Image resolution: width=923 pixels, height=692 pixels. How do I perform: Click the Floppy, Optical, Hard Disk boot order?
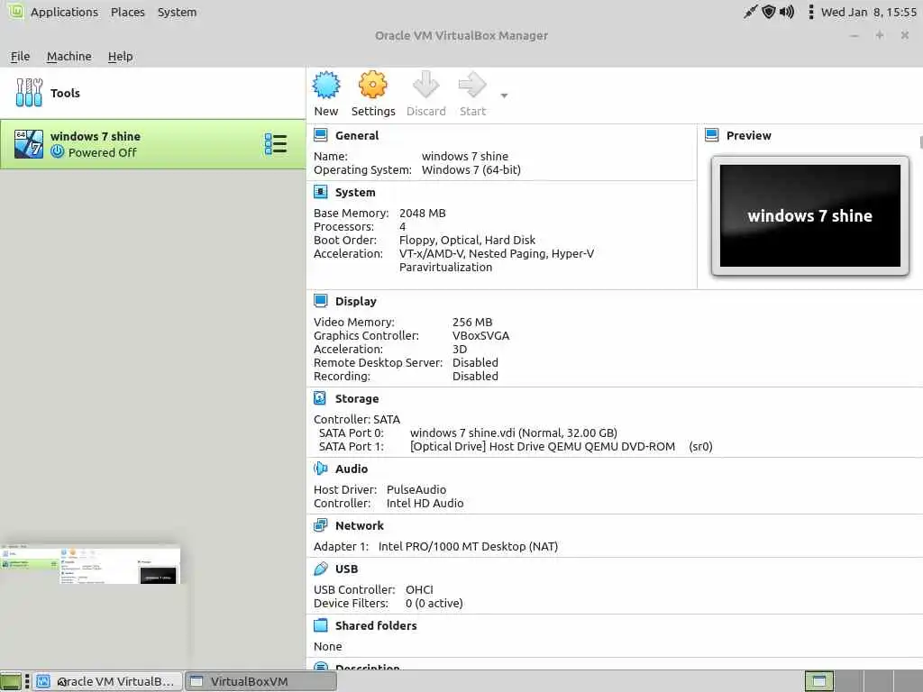[467, 240]
